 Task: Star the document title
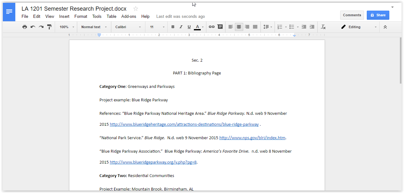(x=136, y=9)
